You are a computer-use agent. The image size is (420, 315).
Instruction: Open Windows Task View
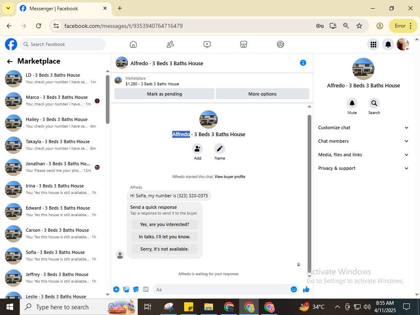tap(147, 307)
